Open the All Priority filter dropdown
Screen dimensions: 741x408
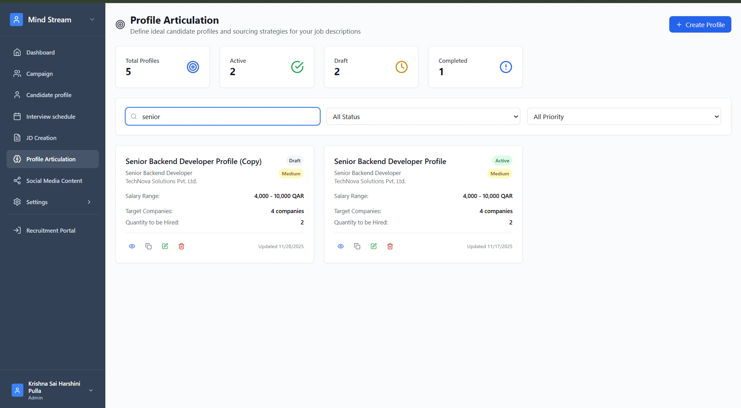[x=624, y=117]
